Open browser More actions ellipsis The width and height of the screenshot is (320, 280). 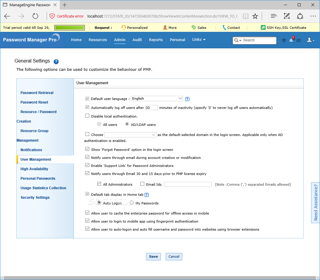pyautogui.click(x=313, y=16)
